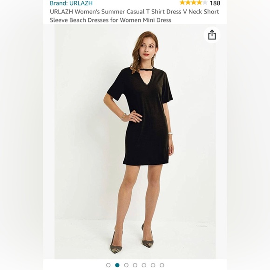Select the fourth image carousel dot
270x270 pixels.
[x=135, y=265]
